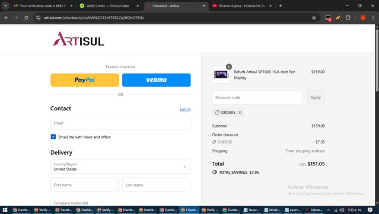Screen dimensions: 379x214
Task: Open the Extensions puzzle icon
Action: tap(348, 18)
